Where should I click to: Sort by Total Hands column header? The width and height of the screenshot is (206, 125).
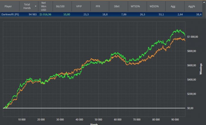pyautogui.click(x=28, y=6)
